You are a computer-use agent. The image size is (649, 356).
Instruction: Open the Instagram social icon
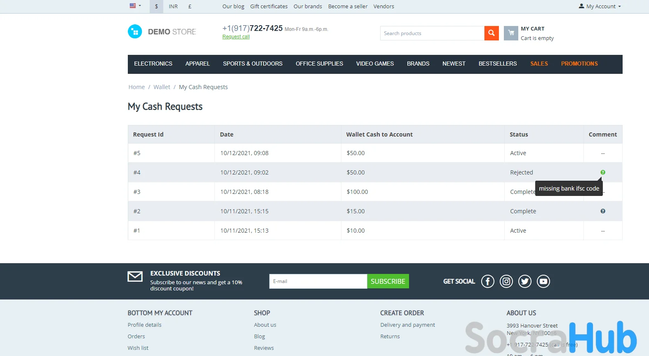click(506, 281)
